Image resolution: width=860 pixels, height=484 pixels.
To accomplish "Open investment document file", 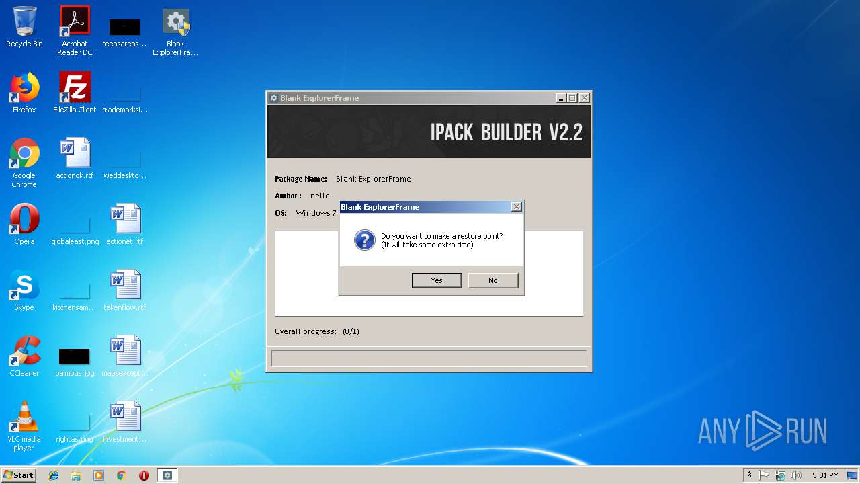I will pyautogui.click(x=125, y=422).
